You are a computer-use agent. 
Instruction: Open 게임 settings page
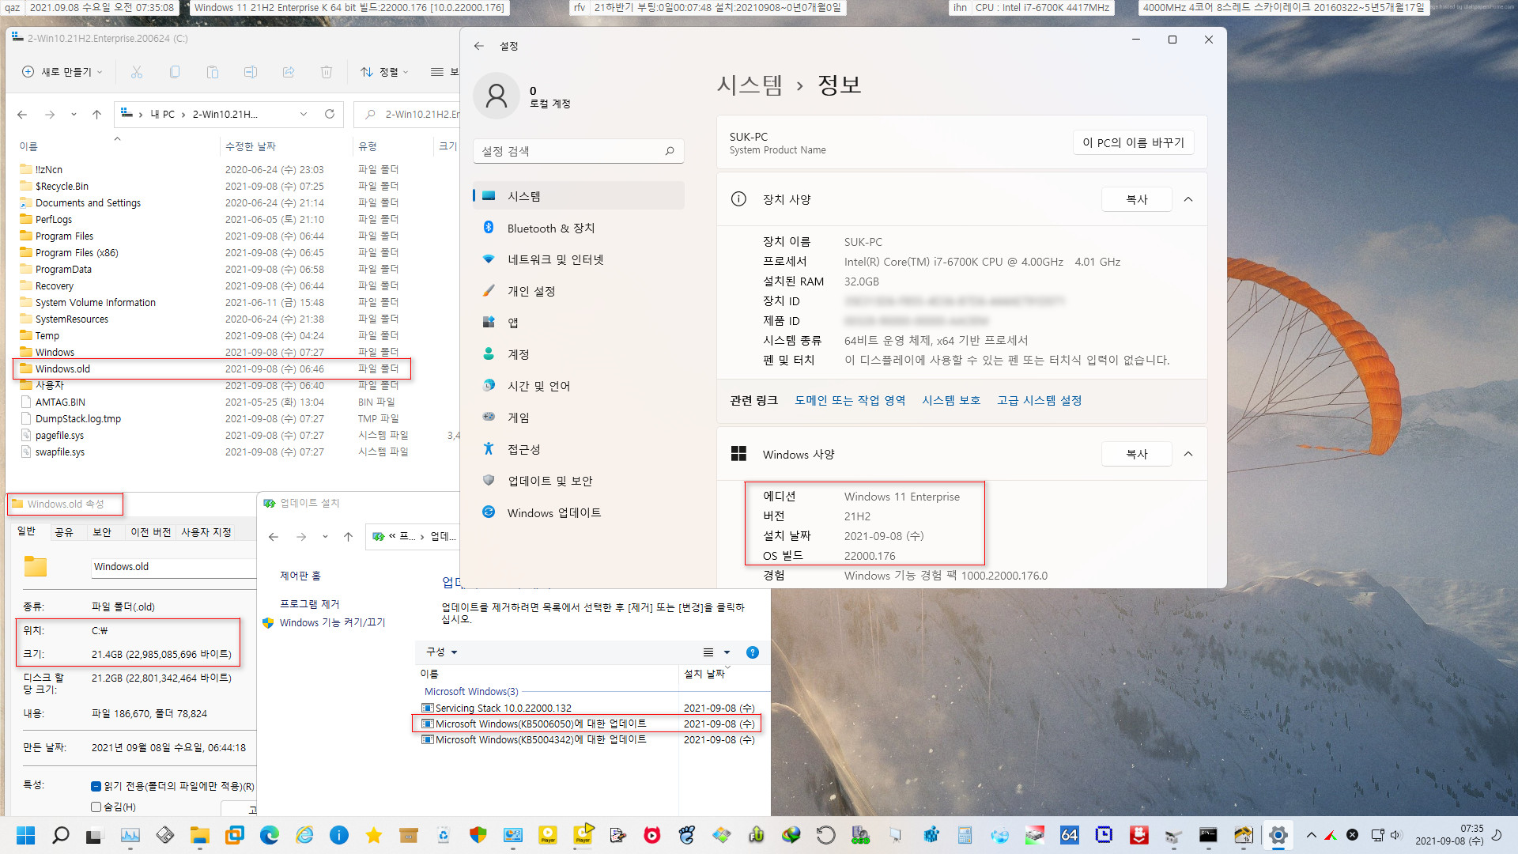tap(579, 418)
